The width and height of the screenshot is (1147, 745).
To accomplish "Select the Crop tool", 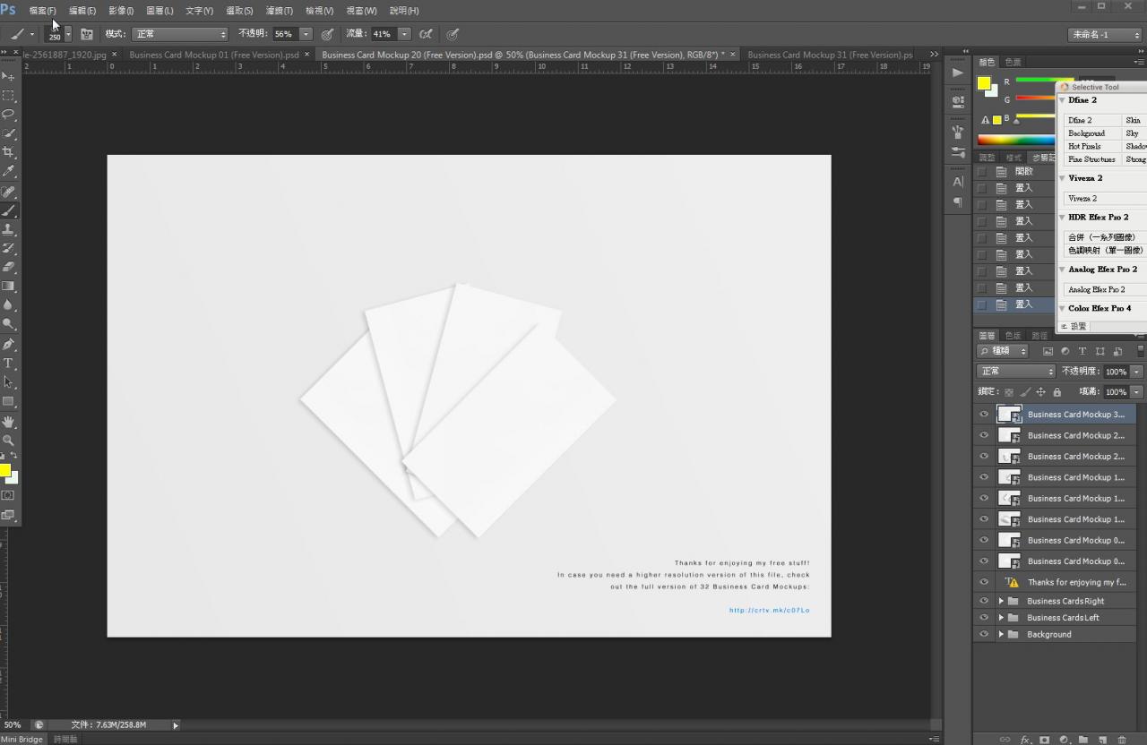I will (9, 152).
